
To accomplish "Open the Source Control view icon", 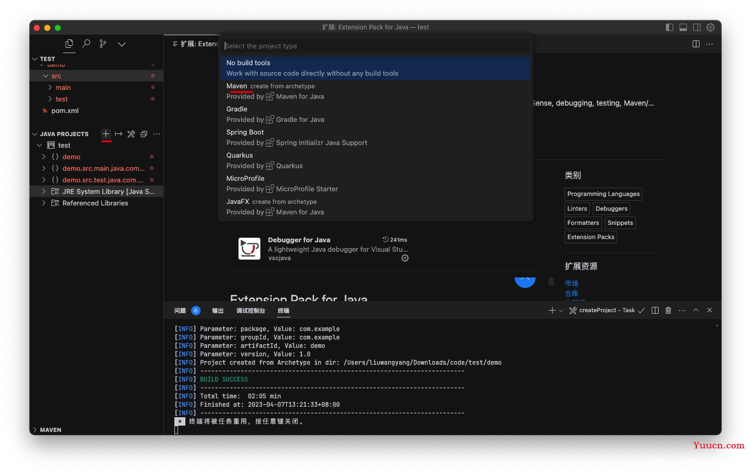I will point(103,44).
